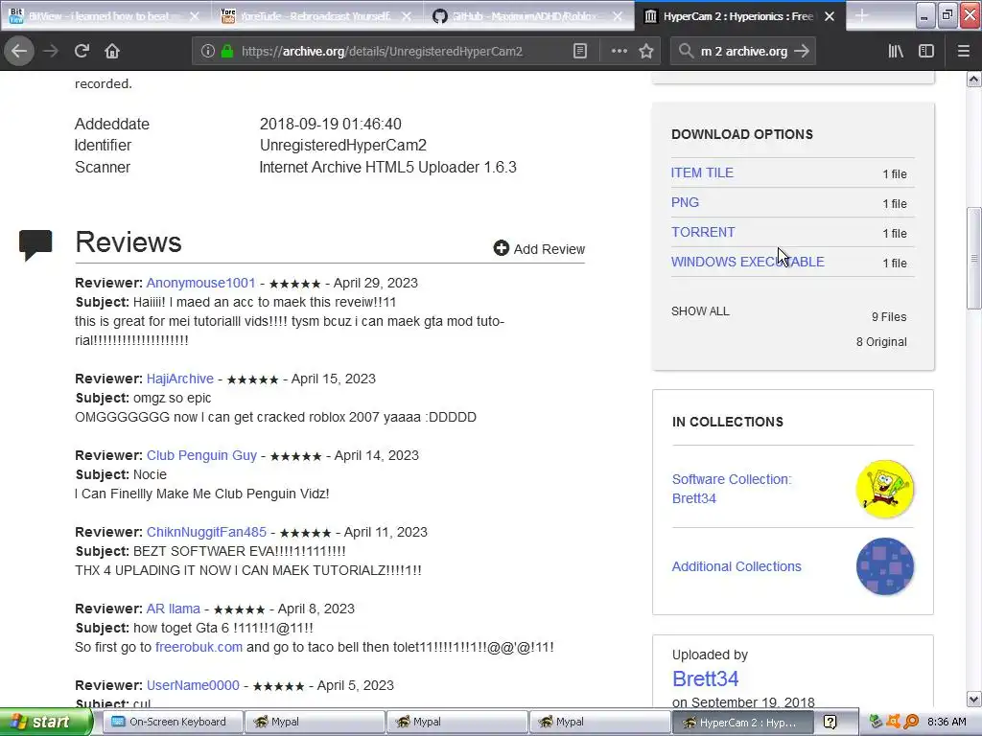Open reviewer ChiknNuggitFan485 profile
Viewport: 982px width, 736px height.
click(x=206, y=532)
